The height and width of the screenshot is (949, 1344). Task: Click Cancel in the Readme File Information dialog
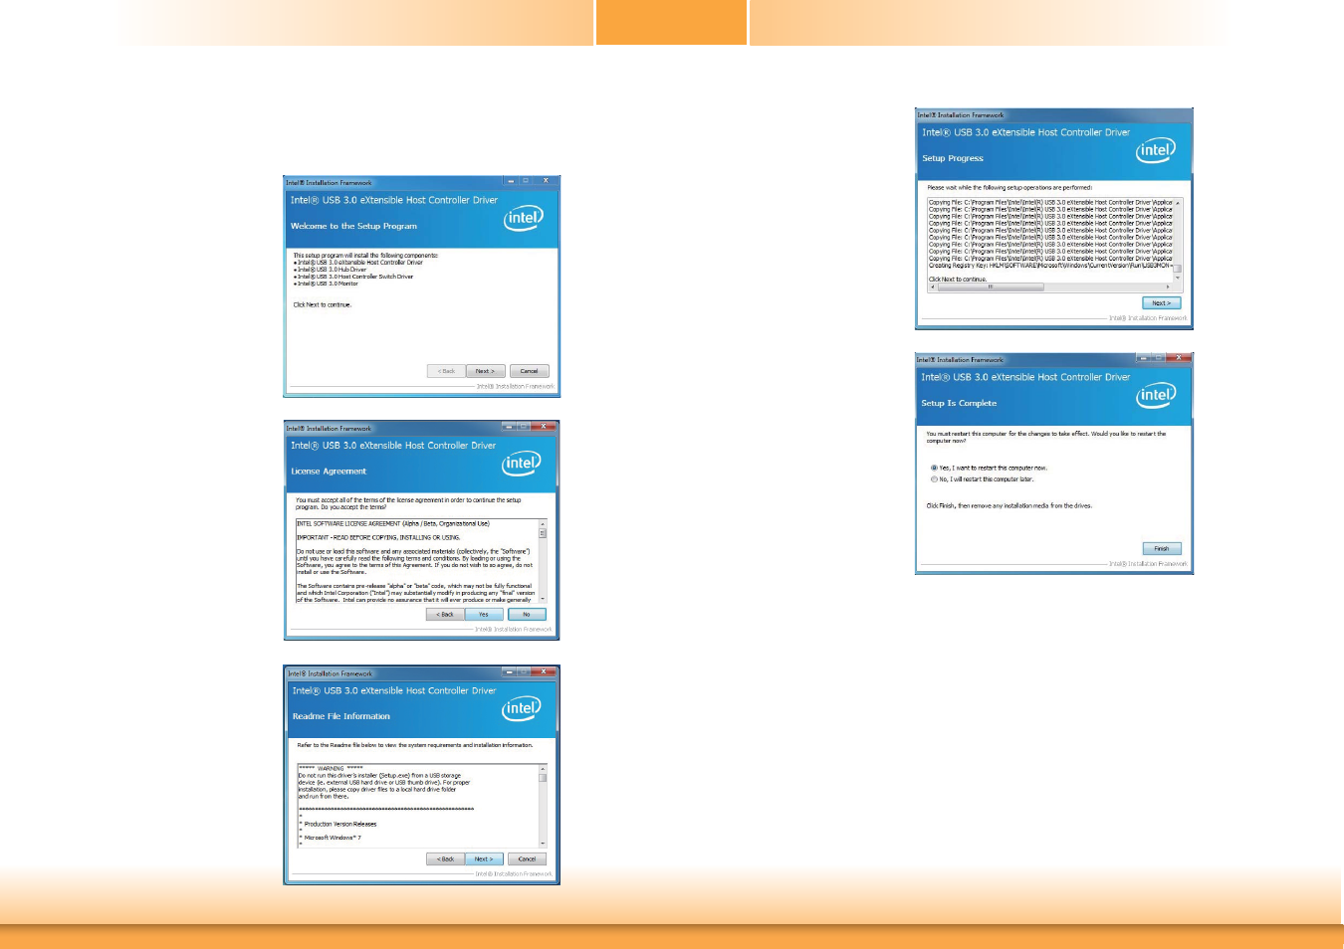[x=527, y=859]
